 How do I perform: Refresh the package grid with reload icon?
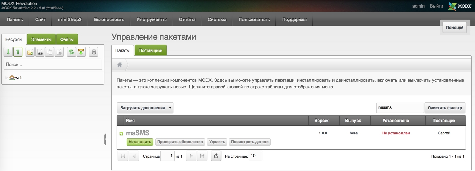pos(216,156)
